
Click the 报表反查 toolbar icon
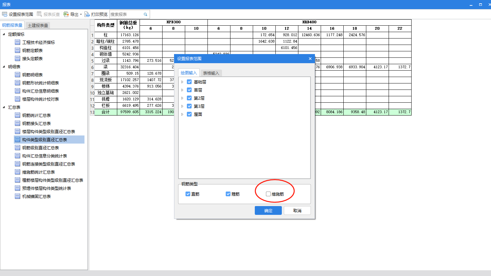tap(39, 14)
